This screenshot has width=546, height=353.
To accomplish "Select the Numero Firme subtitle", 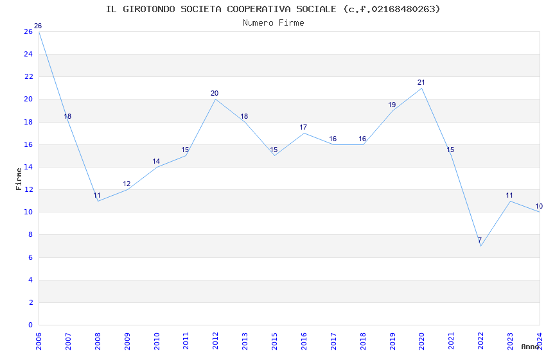I will 274,23.
